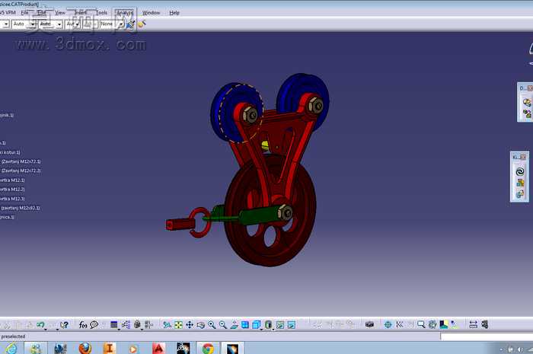Click the Hide/Show icon
Viewport: 533px width, 354px height.
pyautogui.click(x=280, y=325)
